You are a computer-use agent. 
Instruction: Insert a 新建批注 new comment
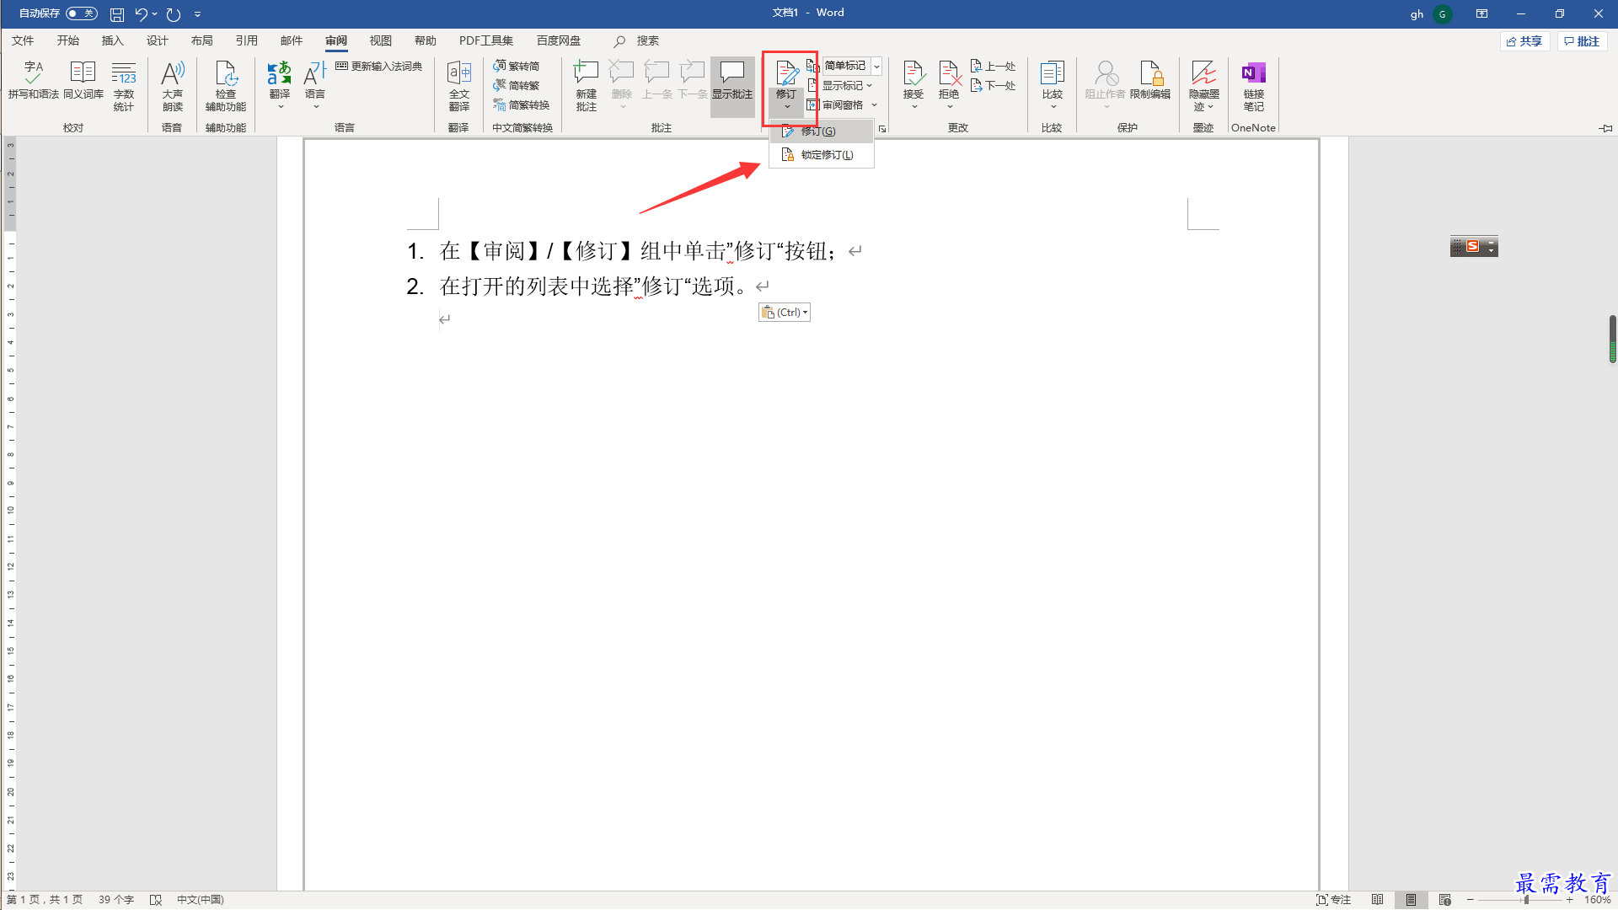pyautogui.click(x=587, y=86)
